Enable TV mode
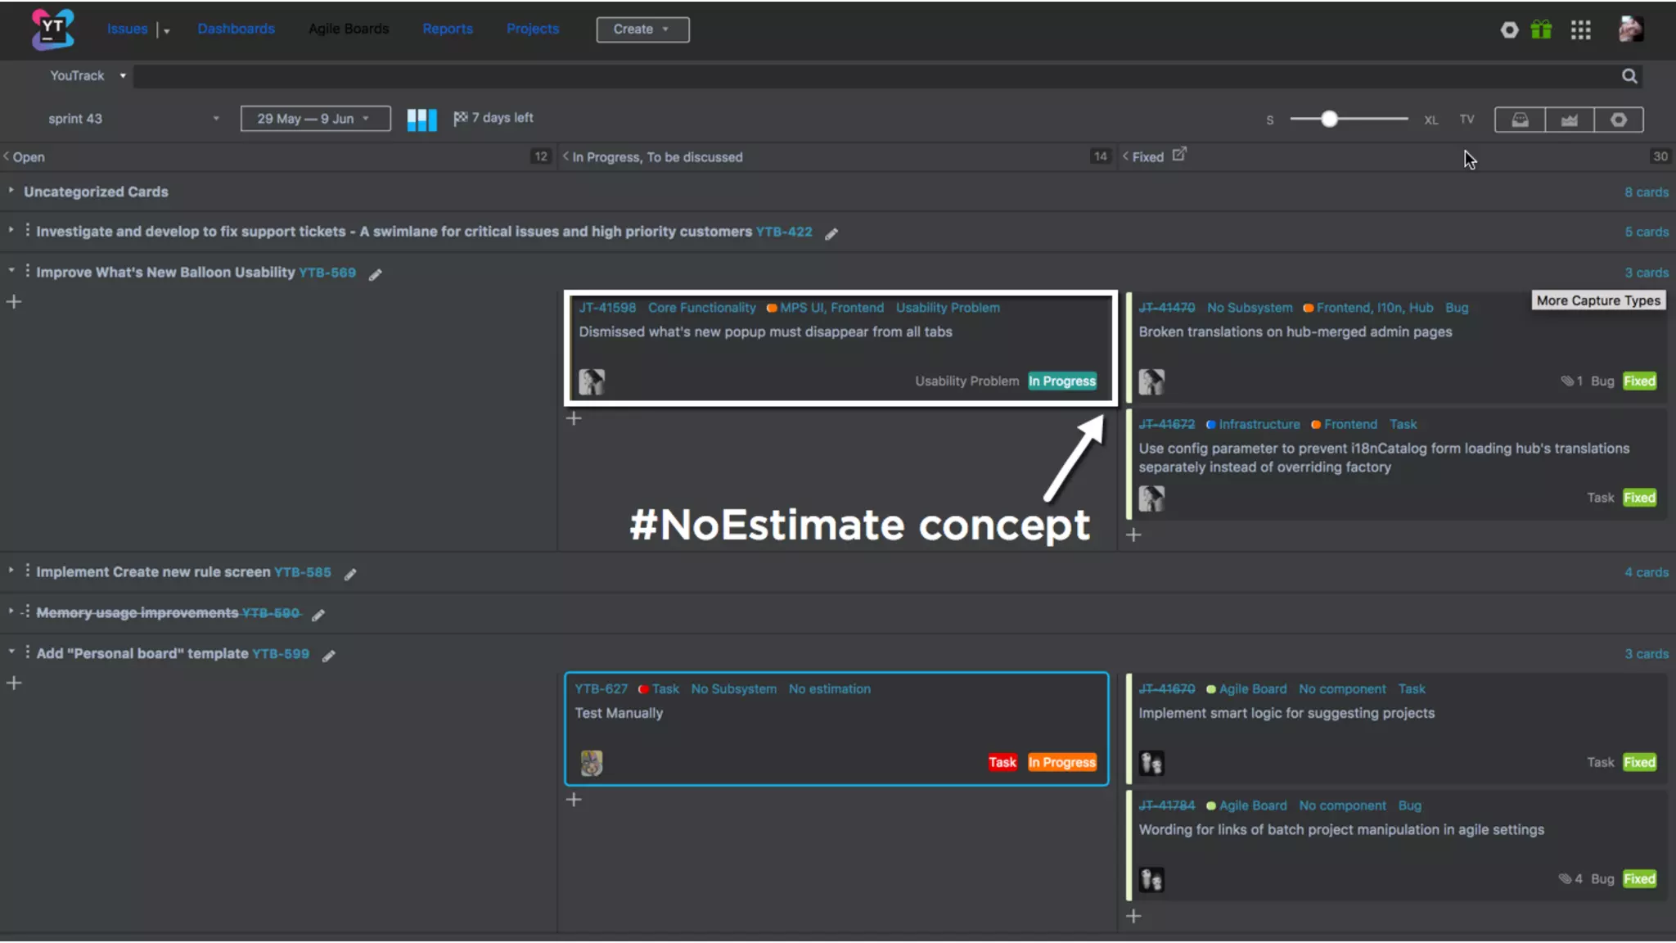The width and height of the screenshot is (1676, 943). (x=1466, y=120)
